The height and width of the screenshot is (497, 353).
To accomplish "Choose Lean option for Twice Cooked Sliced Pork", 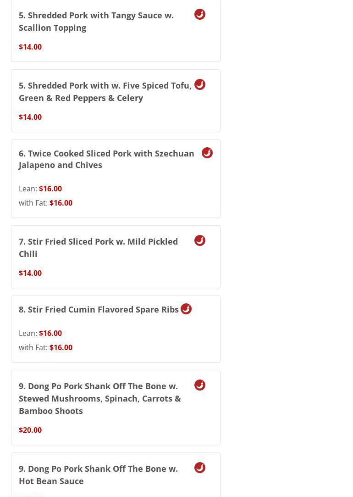I will (40, 189).
